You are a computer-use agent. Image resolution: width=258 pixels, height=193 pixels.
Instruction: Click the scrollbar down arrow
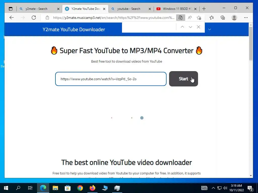click(251, 176)
